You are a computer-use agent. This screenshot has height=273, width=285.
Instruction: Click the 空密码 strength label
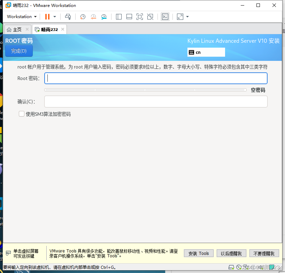coord(258,90)
